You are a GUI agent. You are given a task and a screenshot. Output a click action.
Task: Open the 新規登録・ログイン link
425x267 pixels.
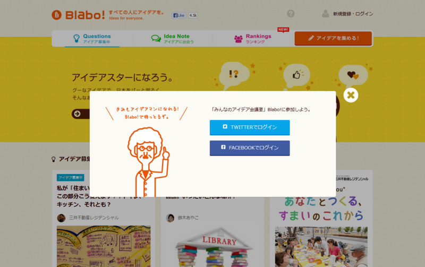[353, 14]
